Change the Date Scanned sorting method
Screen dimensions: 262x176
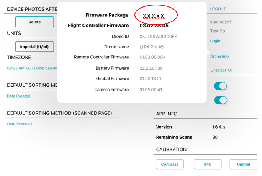click(x=19, y=124)
